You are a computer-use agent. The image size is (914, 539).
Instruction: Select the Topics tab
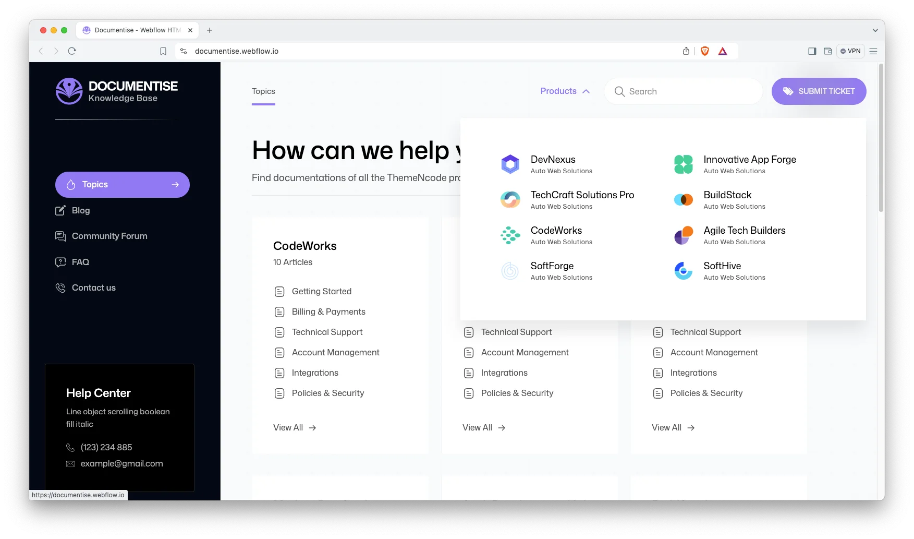(x=263, y=91)
